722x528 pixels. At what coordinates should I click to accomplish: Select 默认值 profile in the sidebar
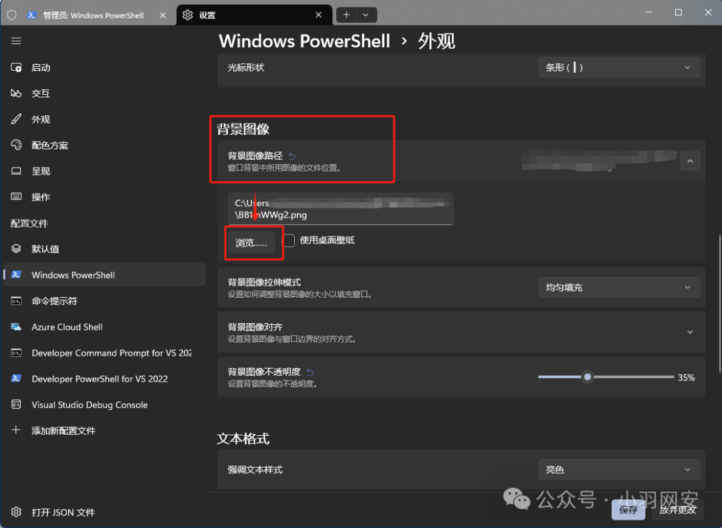pyautogui.click(x=104, y=249)
